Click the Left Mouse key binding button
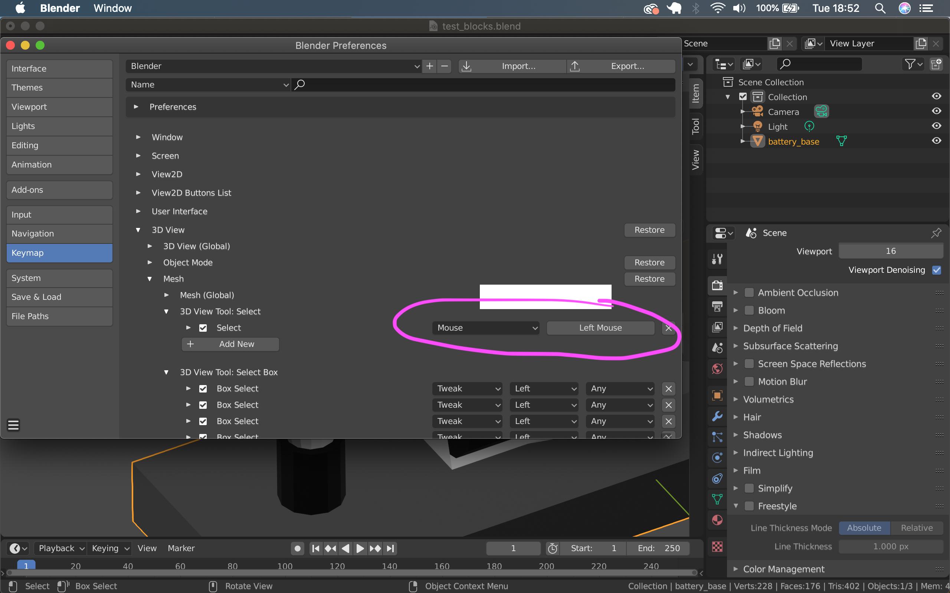950x593 pixels. click(601, 328)
